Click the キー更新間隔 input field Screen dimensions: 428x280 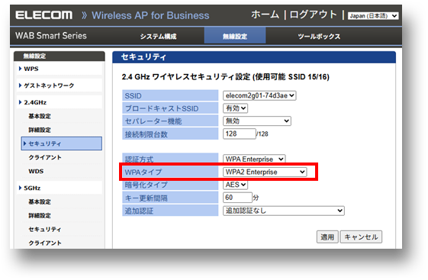coord(237,198)
